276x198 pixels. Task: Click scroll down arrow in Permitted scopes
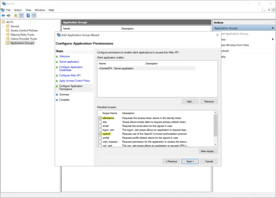point(215,145)
